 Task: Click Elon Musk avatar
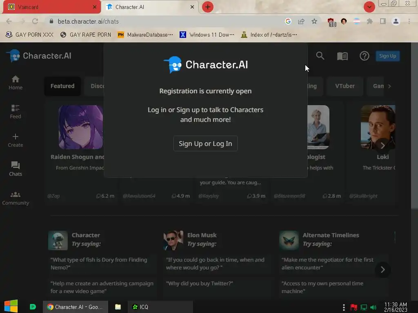click(x=173, y=240)
